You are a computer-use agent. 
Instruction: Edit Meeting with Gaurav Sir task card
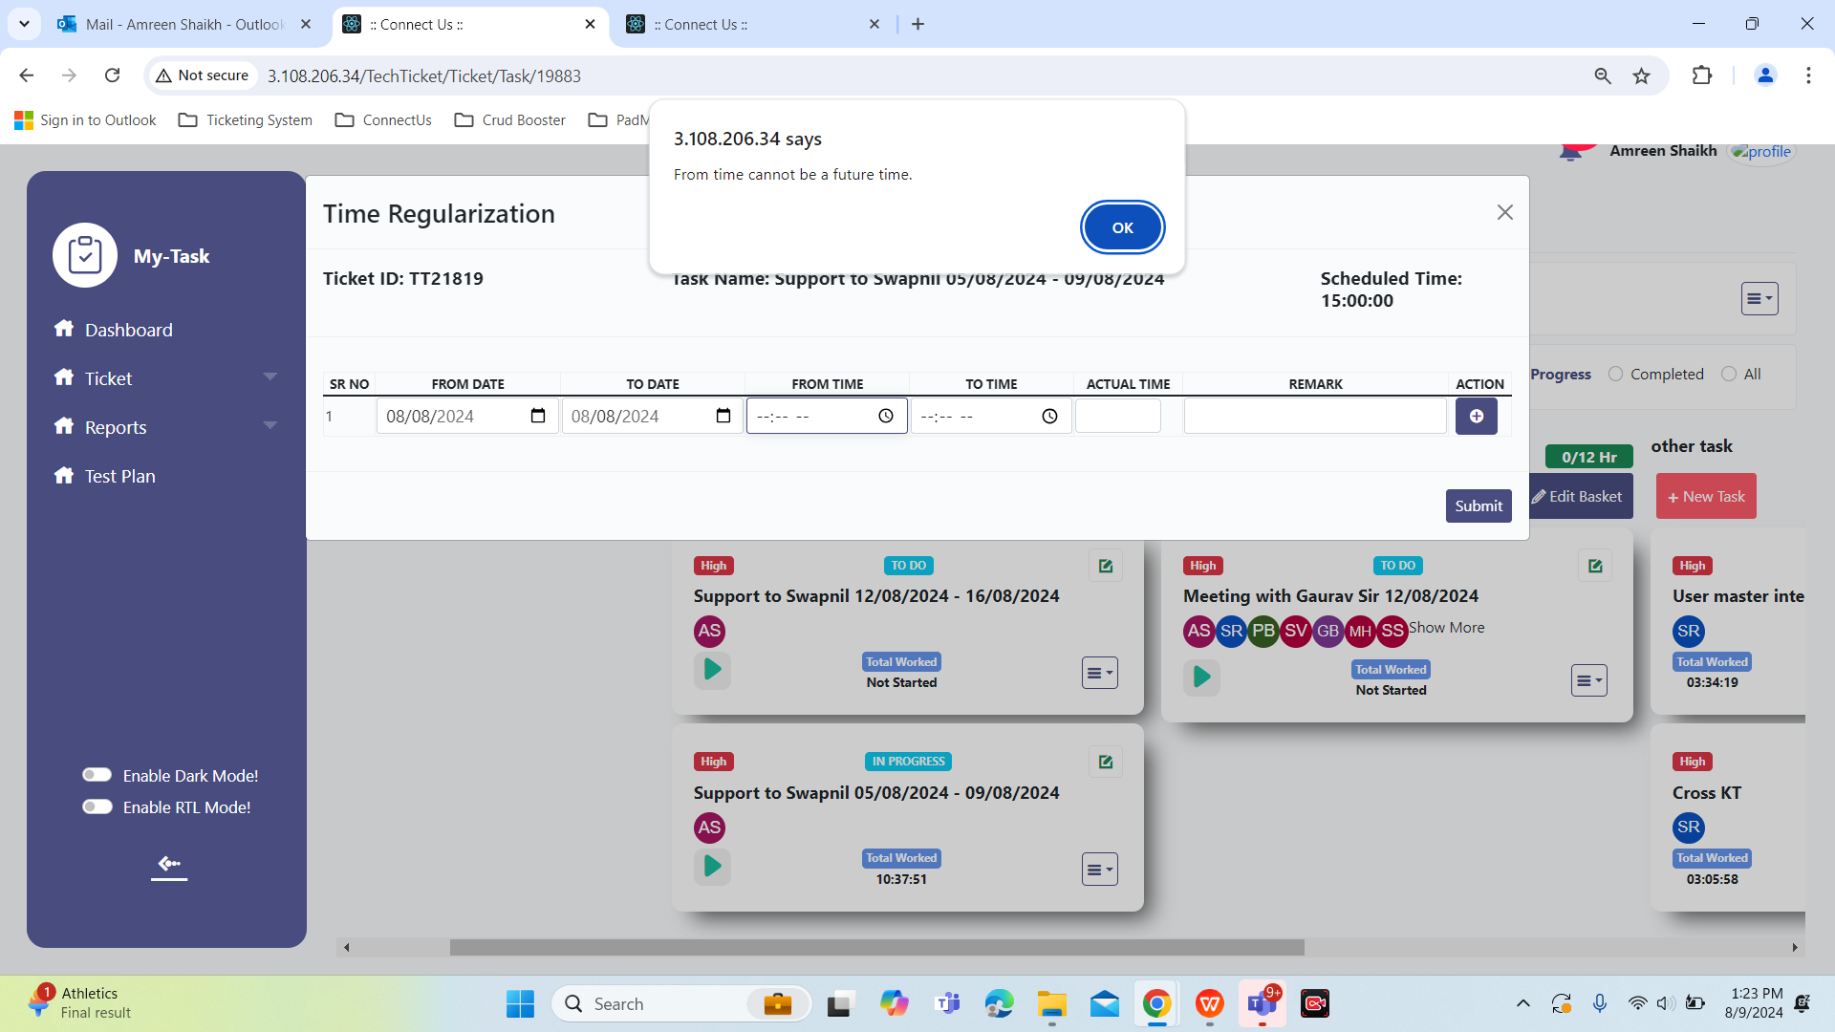coord(1595,566)
